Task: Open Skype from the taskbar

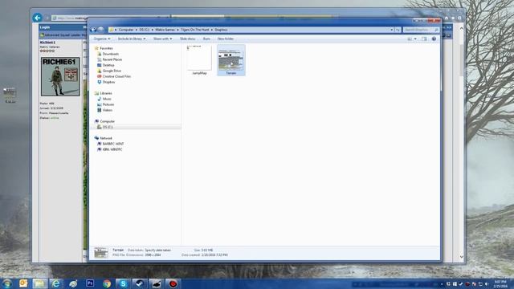Action: coord(123,283)
